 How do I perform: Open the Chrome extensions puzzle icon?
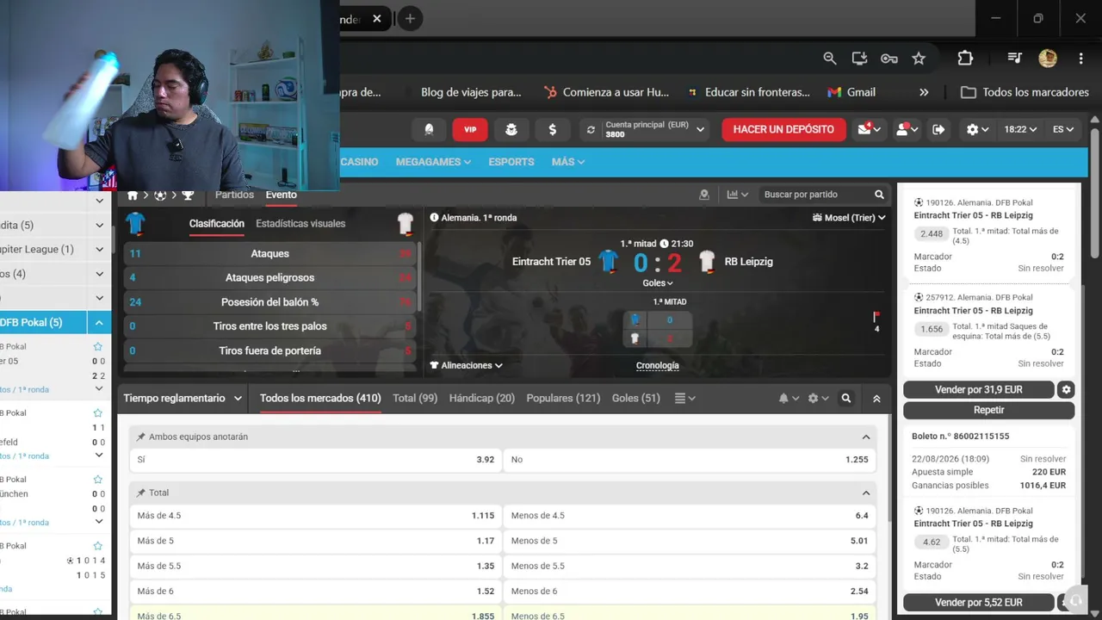pyautogui.click(x=965, y=58)
